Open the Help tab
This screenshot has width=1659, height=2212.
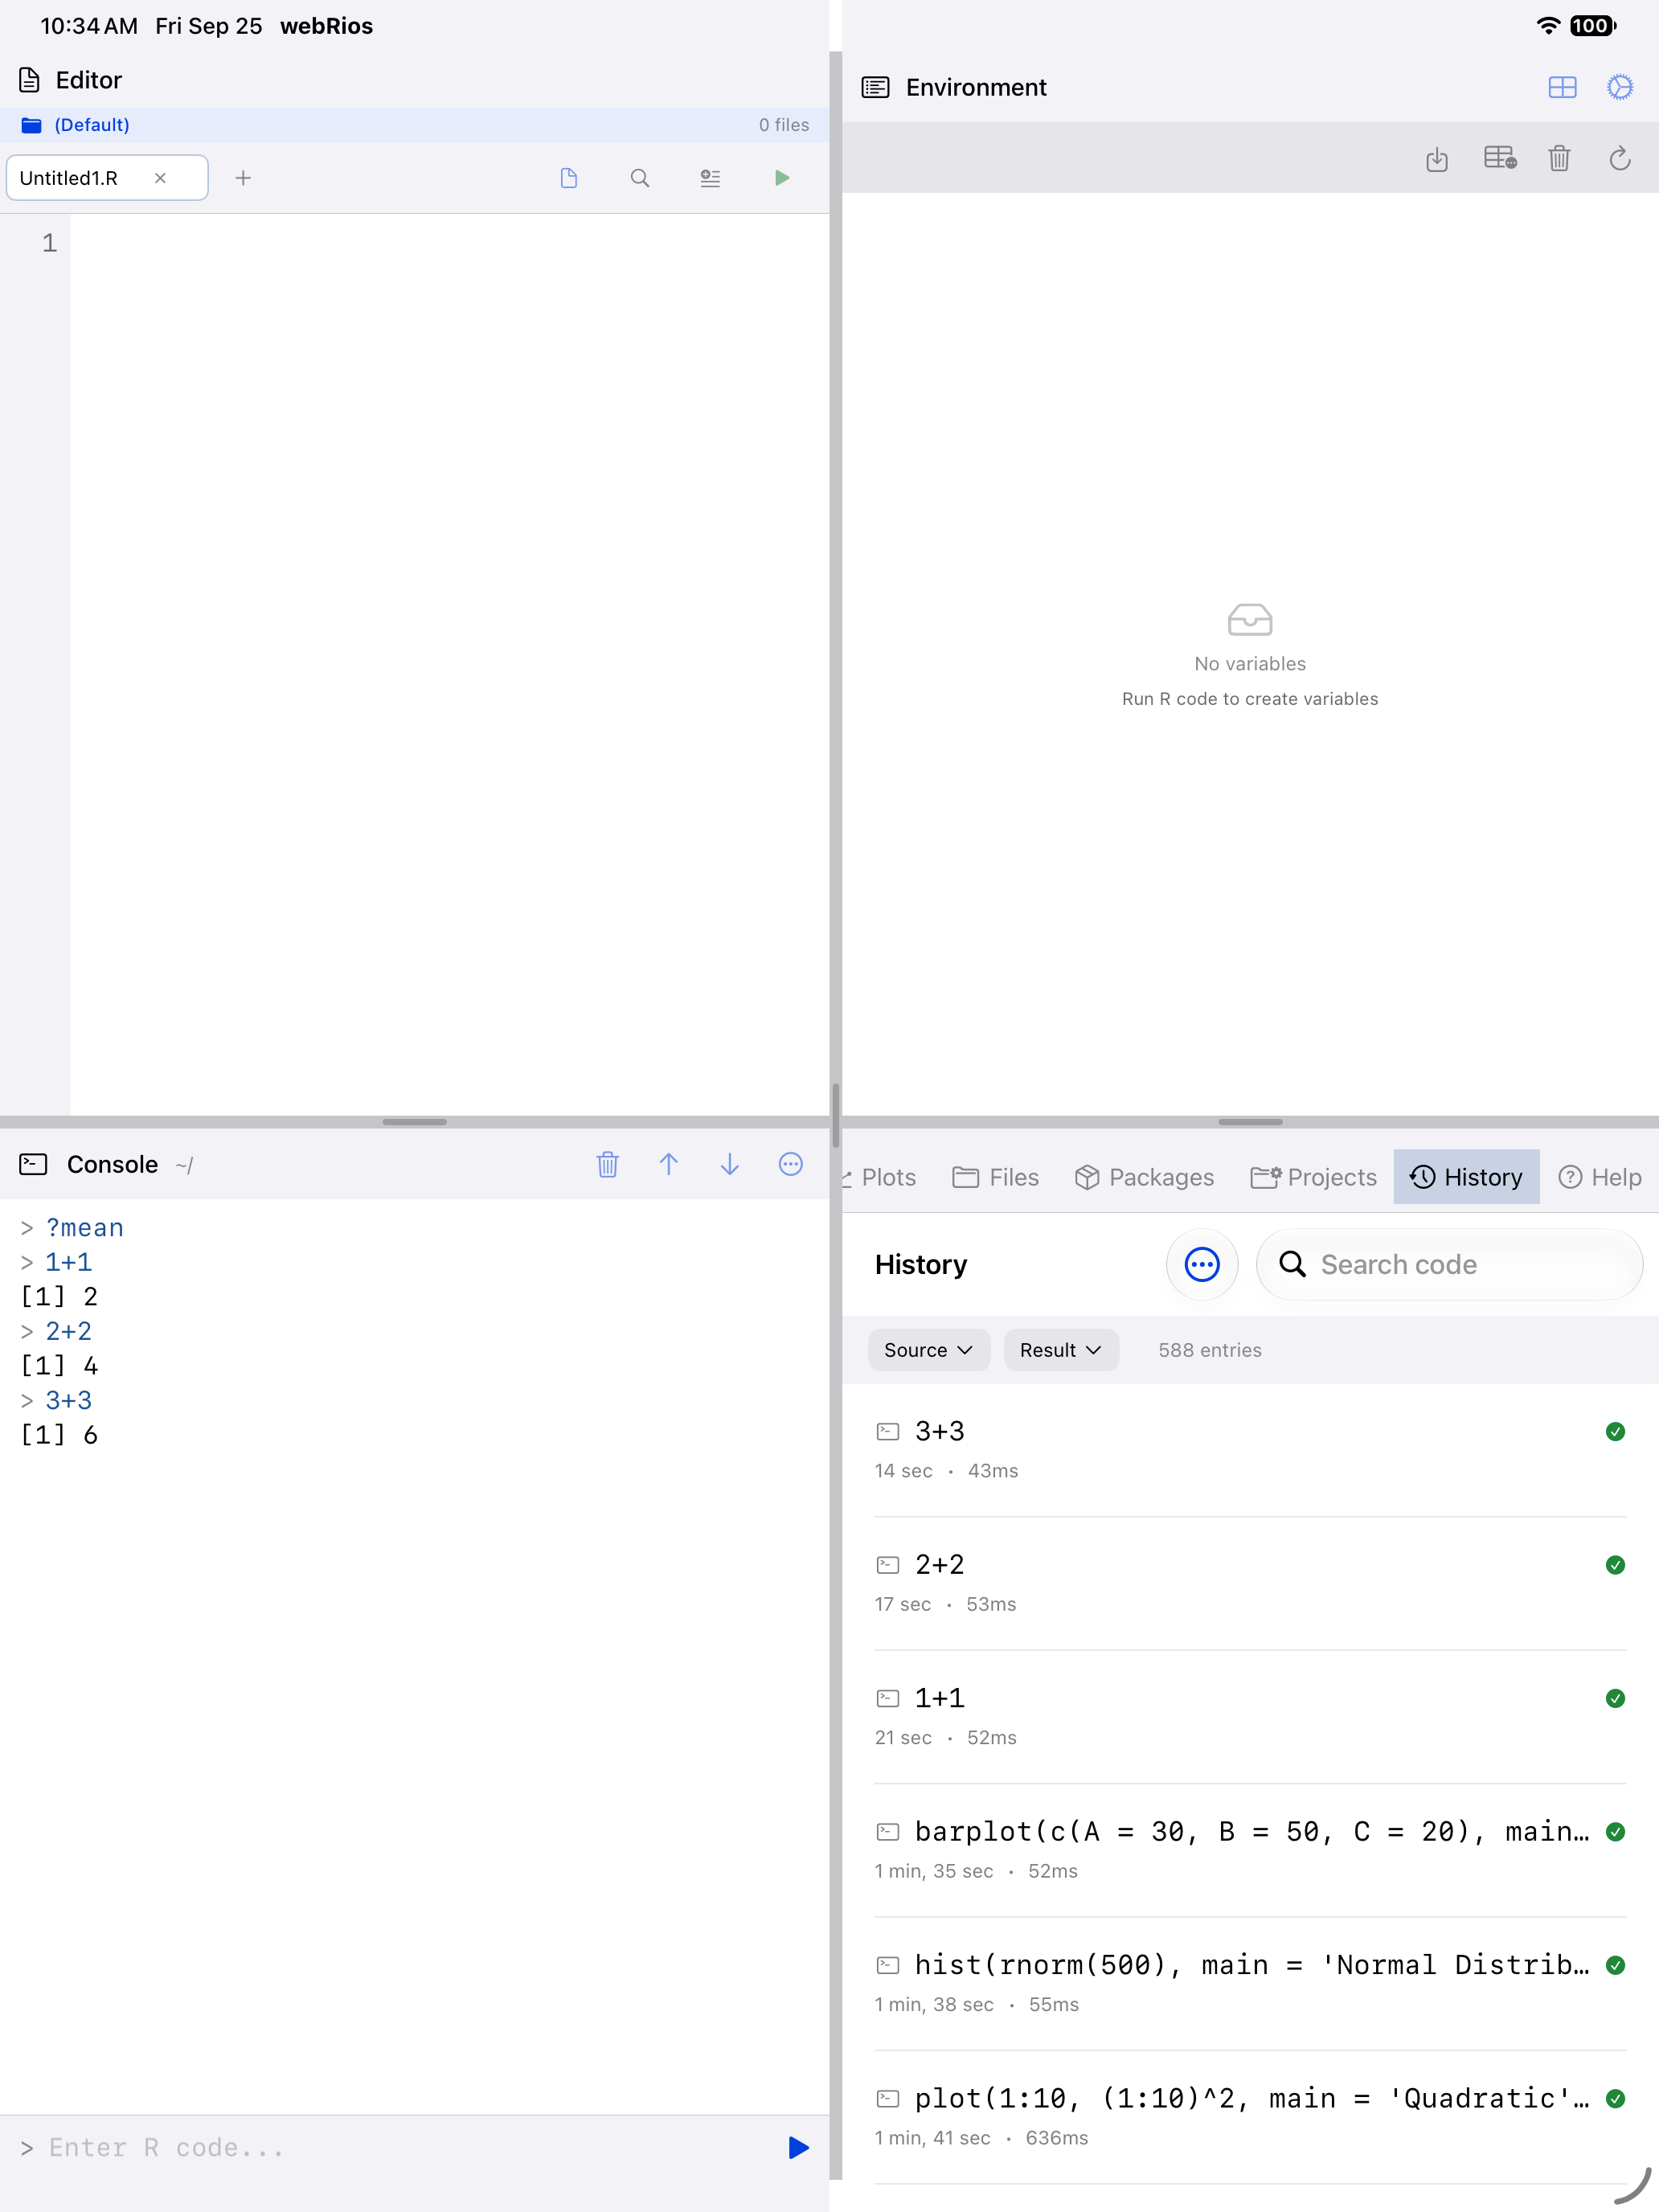pyautogui.click(x=1600, y=1177)
